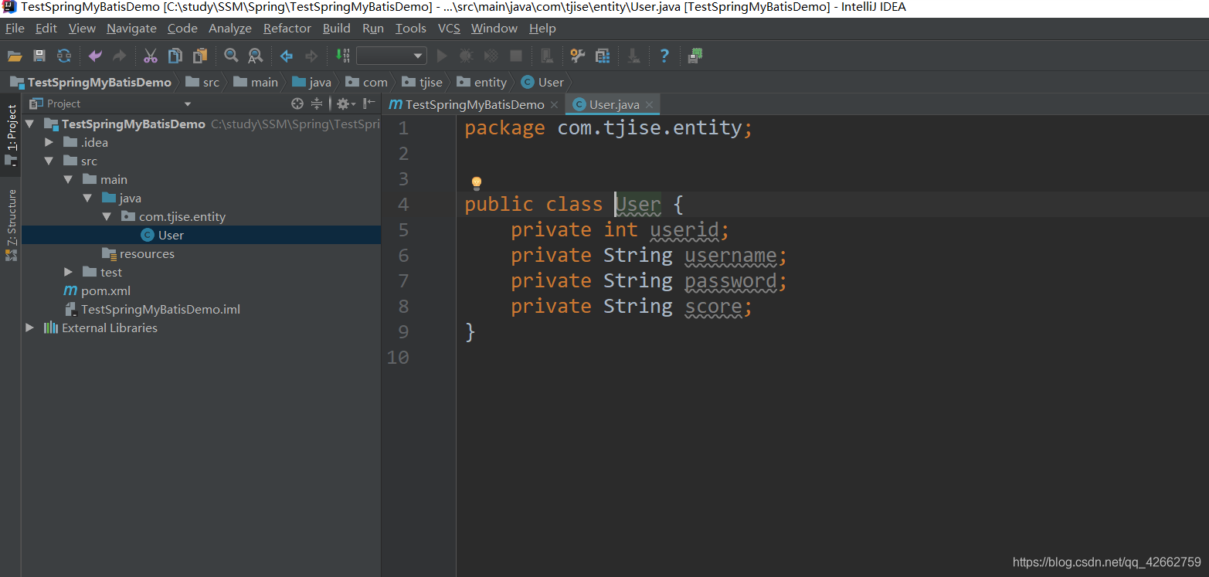Screen dimensions: 1209x577
Task: Expand the test folder
Action: click(68, 272)
